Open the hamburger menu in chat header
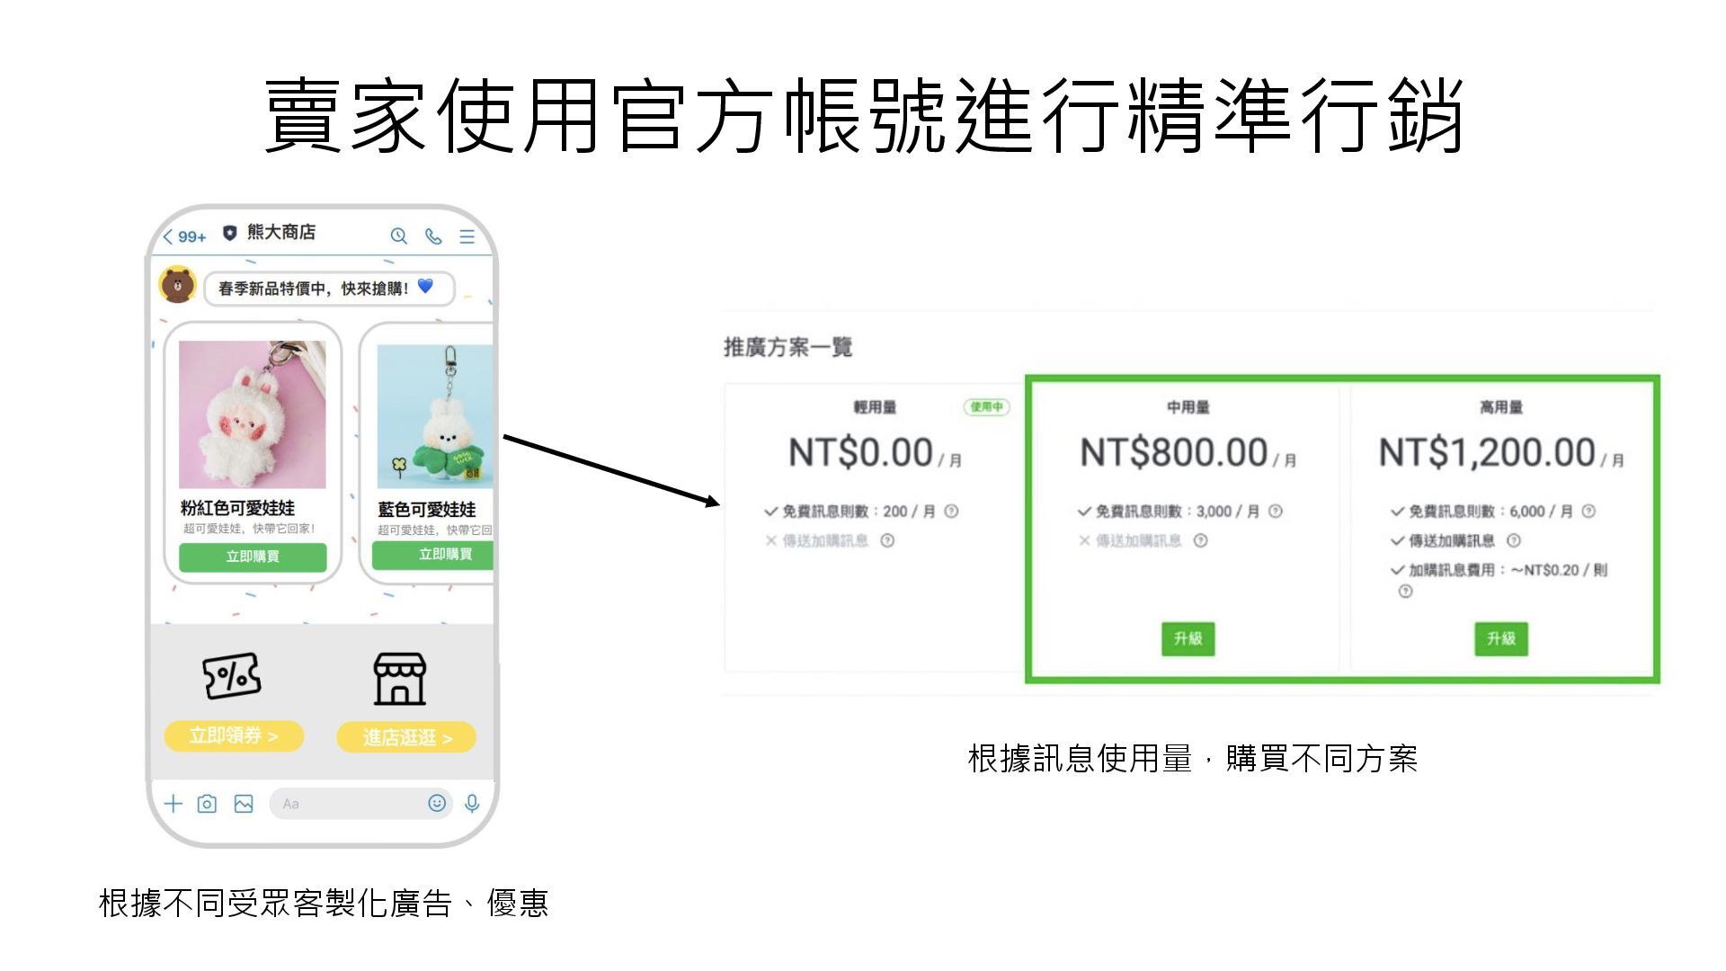The width and height of the screenshot is (1726, 971). click(x=467, y=236)
